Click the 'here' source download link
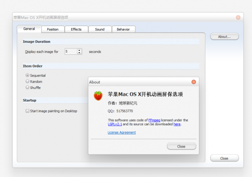This screenshot has width=252, height=177. point(177,124)
